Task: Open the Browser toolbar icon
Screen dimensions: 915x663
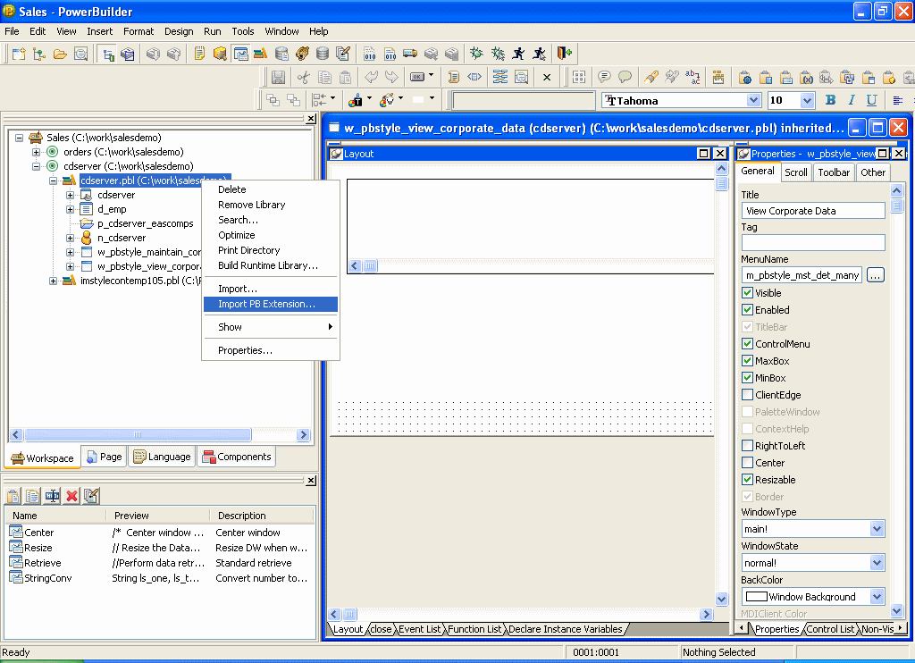Action: click(220, 55)
